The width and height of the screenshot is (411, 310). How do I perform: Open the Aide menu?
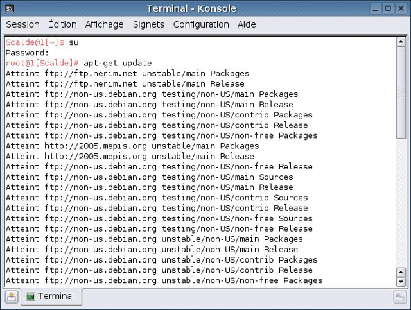[247, 24]
